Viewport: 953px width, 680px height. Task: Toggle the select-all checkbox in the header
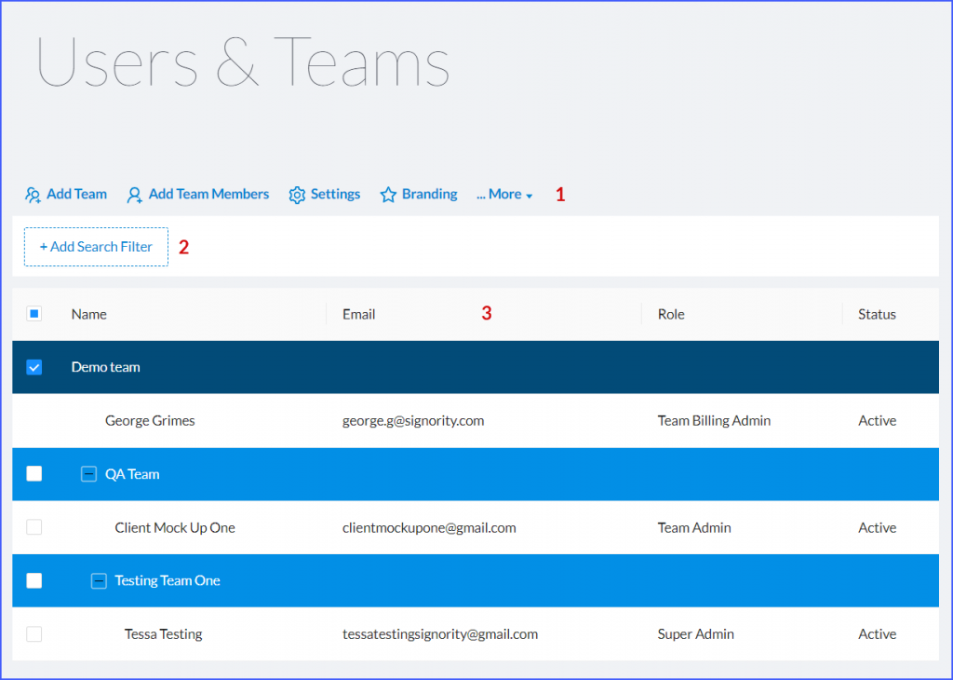34,314
